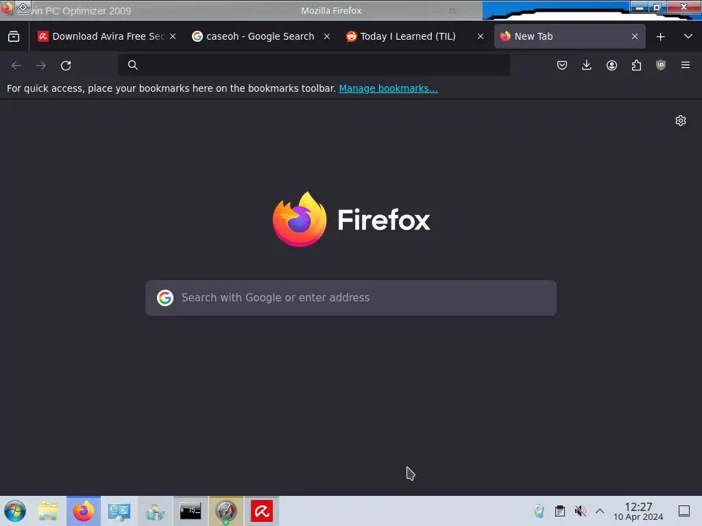
Task: Open the recycle bin style taskbar icon
Action: 155,511
